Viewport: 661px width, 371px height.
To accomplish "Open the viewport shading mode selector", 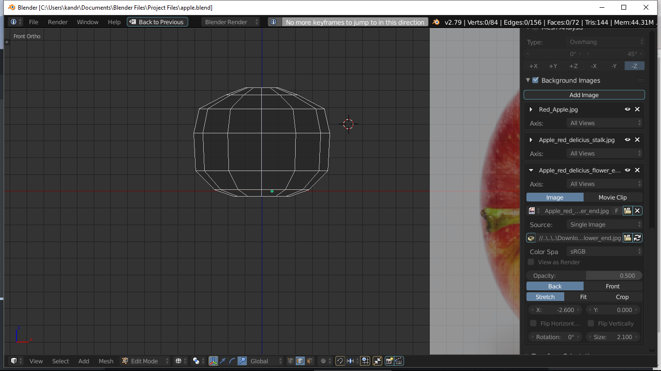I will pos(181,361).
